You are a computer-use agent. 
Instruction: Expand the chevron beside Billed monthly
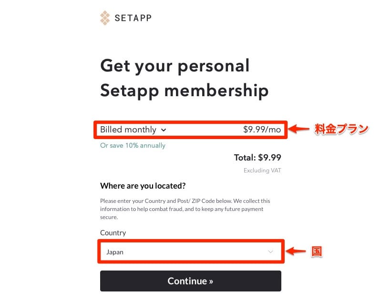click(164, 130)
